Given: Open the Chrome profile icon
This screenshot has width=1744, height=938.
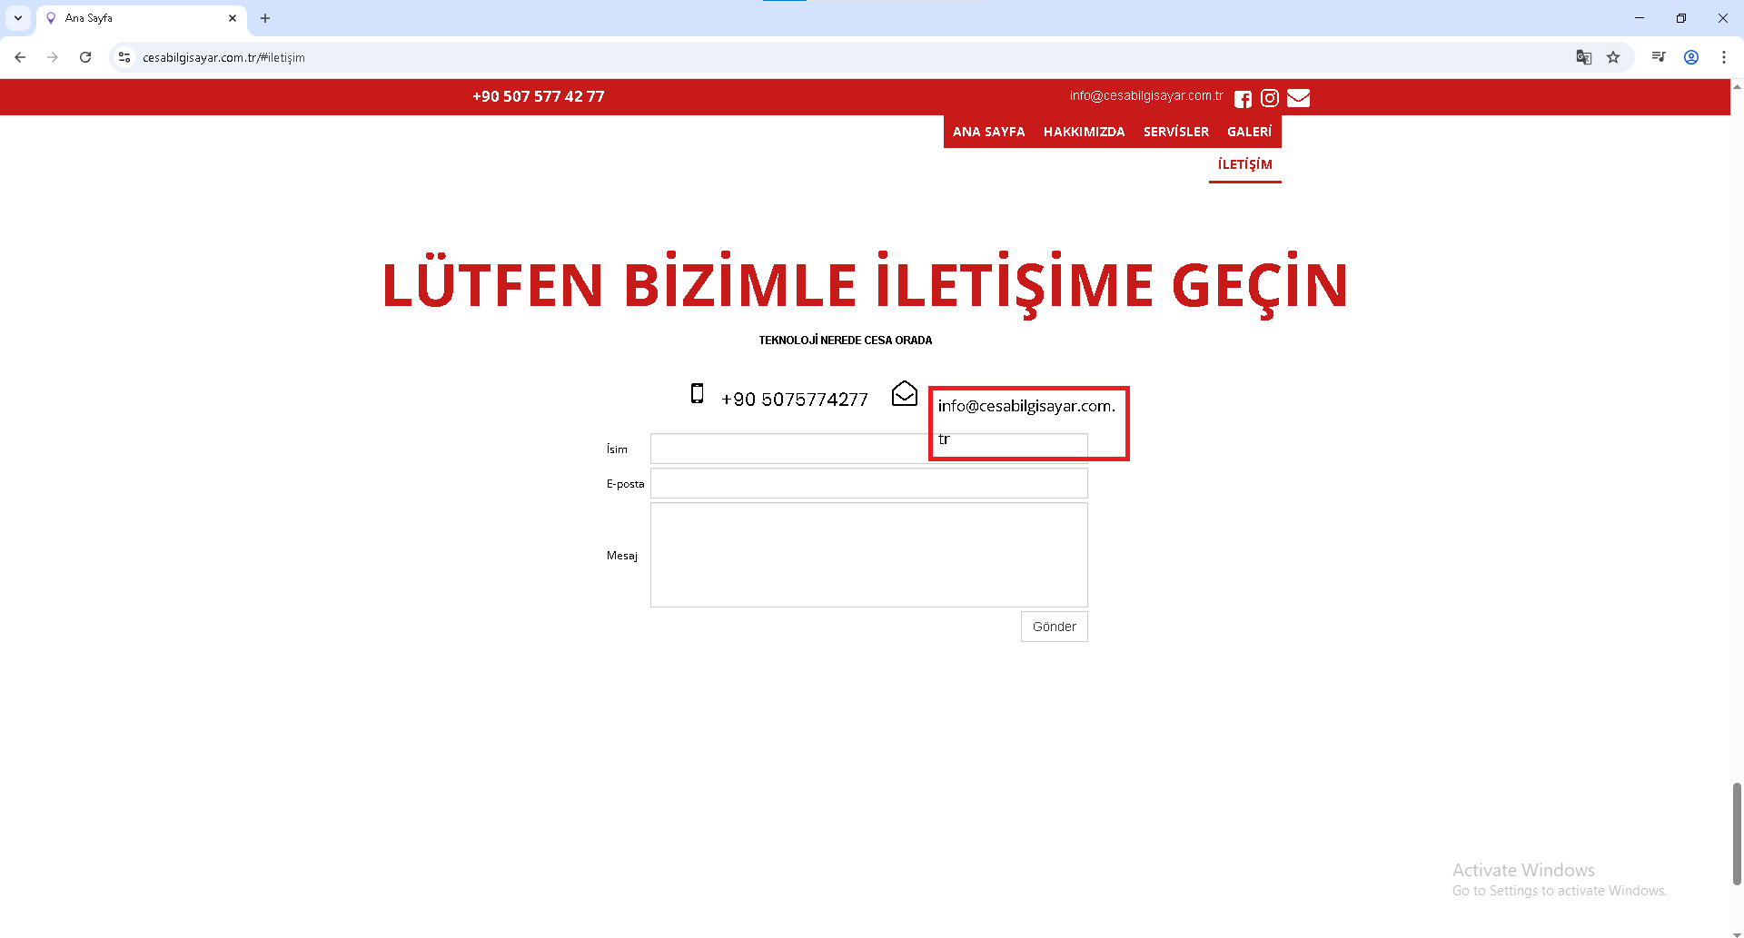Looking at the screenshot, I should (x=1691, y=57).
